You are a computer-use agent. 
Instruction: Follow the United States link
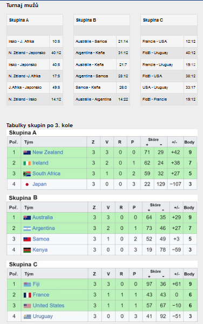pyautogui.click(x=49, y=306)
